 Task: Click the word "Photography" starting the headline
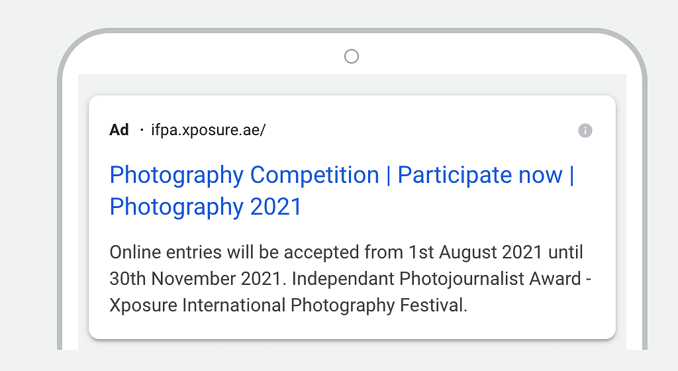177,176
